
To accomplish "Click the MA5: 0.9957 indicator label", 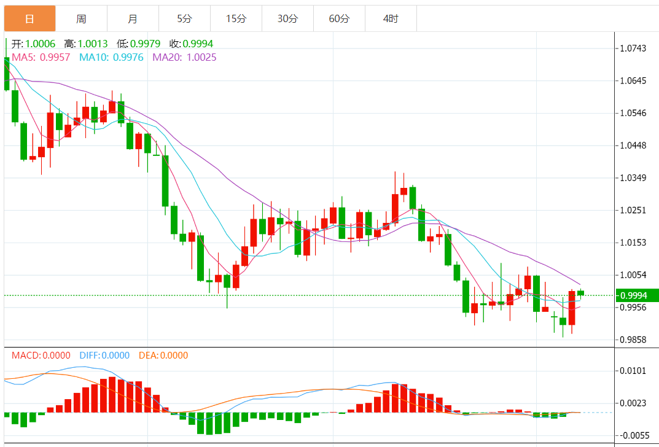I will click(x=41, y=57).
